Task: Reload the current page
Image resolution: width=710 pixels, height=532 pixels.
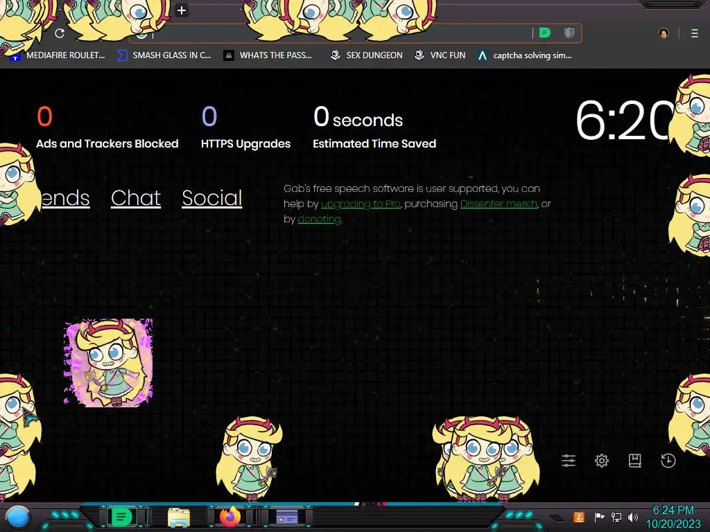Action: (60, 33)
